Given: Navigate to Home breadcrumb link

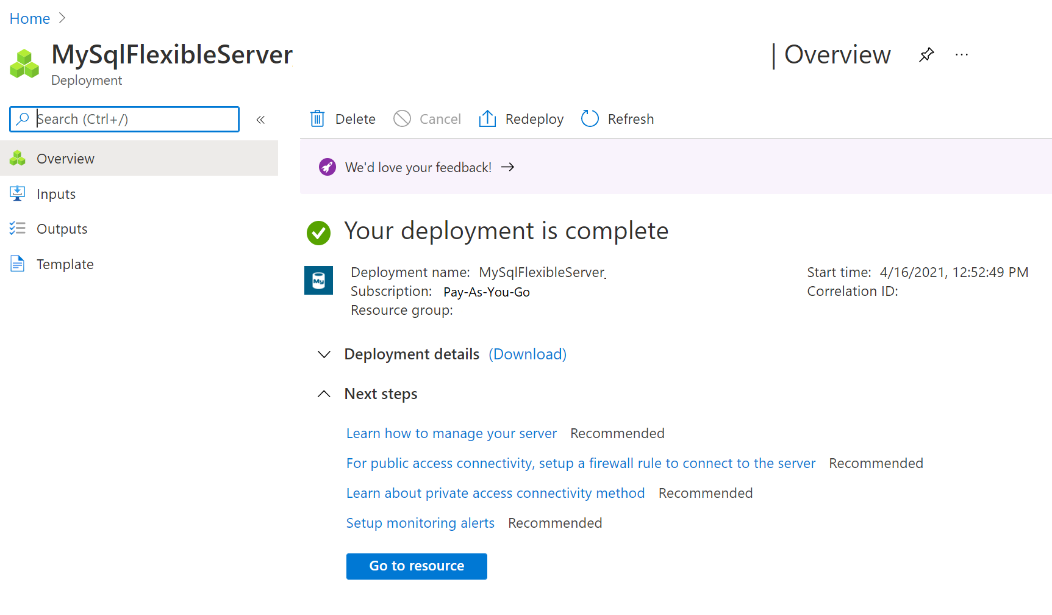Looking at the screenshot, I should click(30, 19).
